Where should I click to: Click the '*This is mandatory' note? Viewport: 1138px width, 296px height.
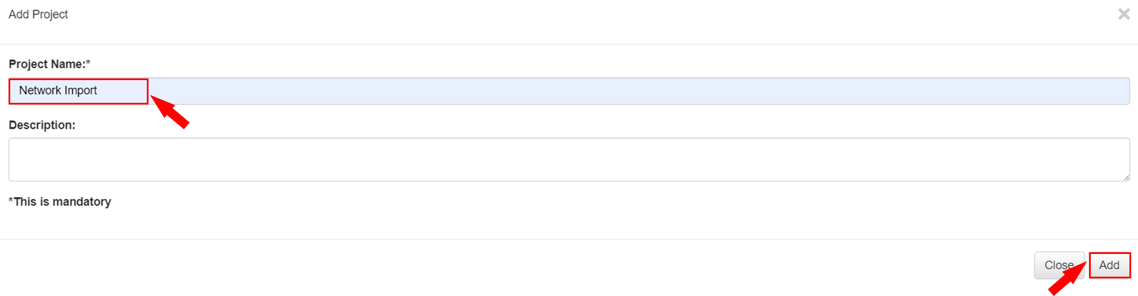point(60,202)
